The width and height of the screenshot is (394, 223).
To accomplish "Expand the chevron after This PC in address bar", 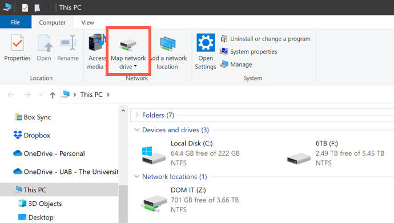I will (x=108, y=95).
